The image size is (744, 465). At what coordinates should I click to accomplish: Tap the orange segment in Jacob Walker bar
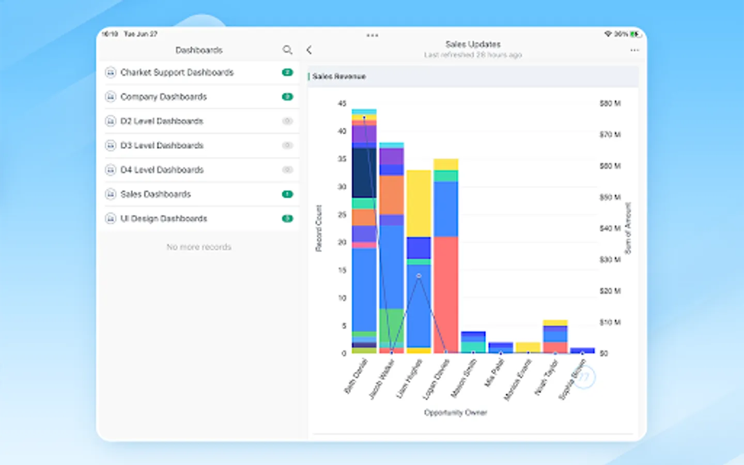392,195
